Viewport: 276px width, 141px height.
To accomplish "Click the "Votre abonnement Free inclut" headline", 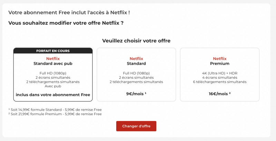I will point(69,13).
